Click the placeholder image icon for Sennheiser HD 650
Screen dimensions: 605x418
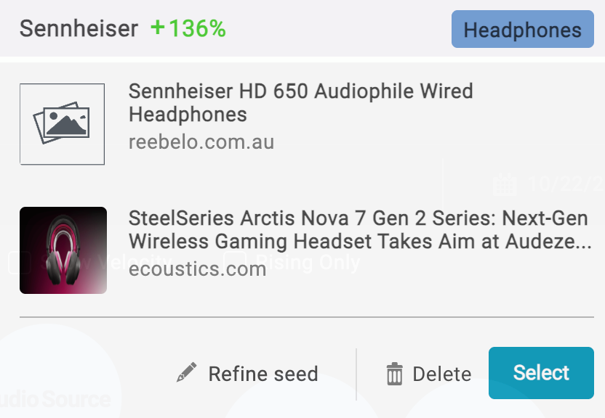[62, 124]
